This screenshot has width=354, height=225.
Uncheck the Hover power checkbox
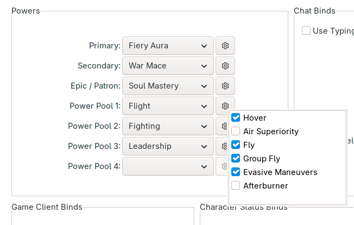click(236, 118)
